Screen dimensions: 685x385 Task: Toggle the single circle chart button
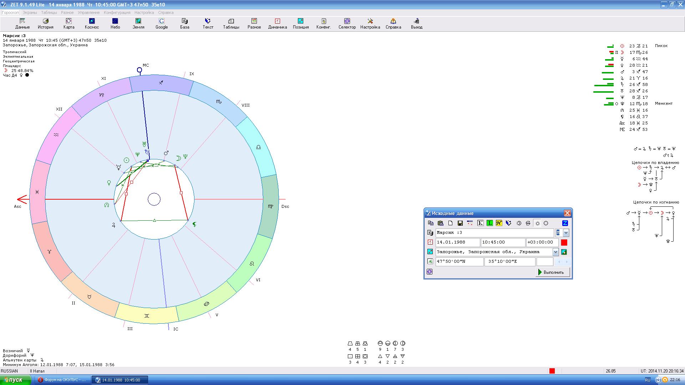click(537, 223)
